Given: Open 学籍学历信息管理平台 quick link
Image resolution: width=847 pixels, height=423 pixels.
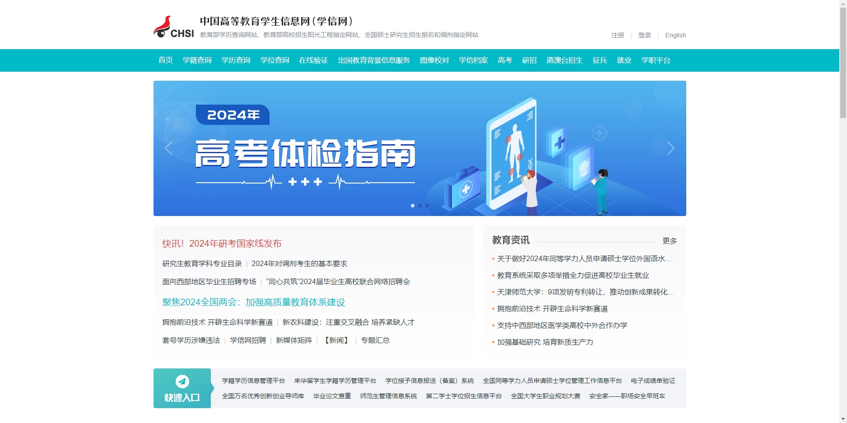Looking at the screenshot, I should (x=253, y=381).
